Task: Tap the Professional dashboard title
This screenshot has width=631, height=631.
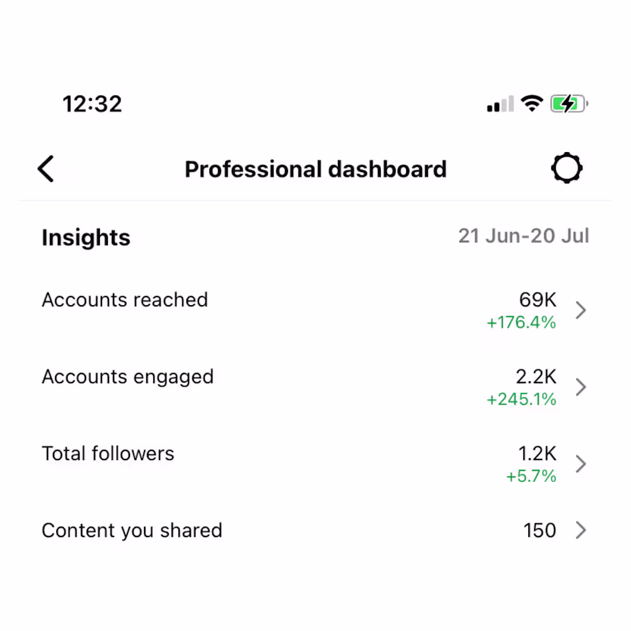Action: (x=315, y=169)
